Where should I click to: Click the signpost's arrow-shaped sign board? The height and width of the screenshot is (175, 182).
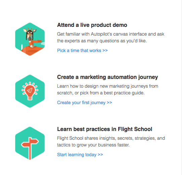click(x=30, y=143)
